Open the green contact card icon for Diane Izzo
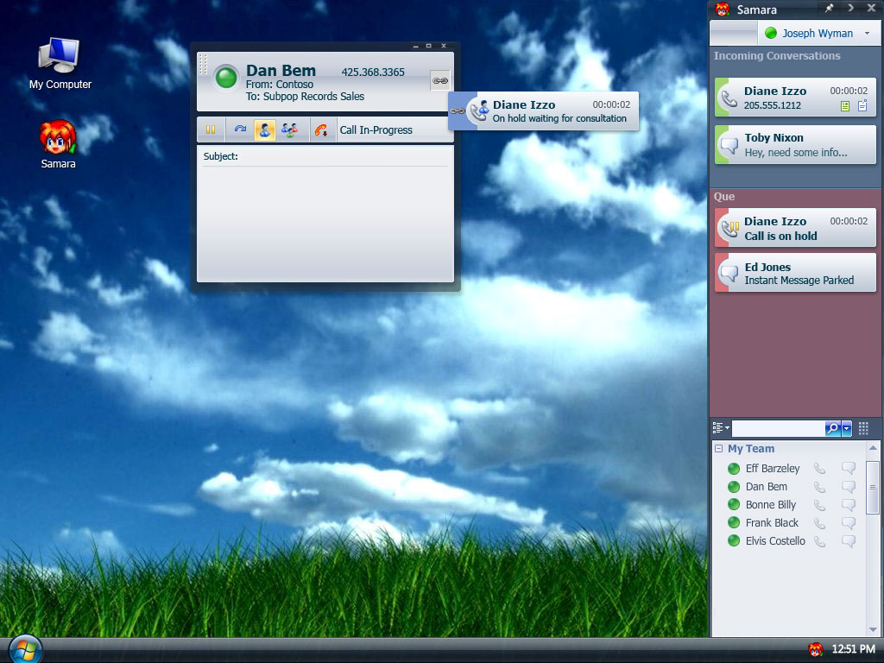Image resolution: width=884 pixels, height=663 pixels. [x=845, y=106]
